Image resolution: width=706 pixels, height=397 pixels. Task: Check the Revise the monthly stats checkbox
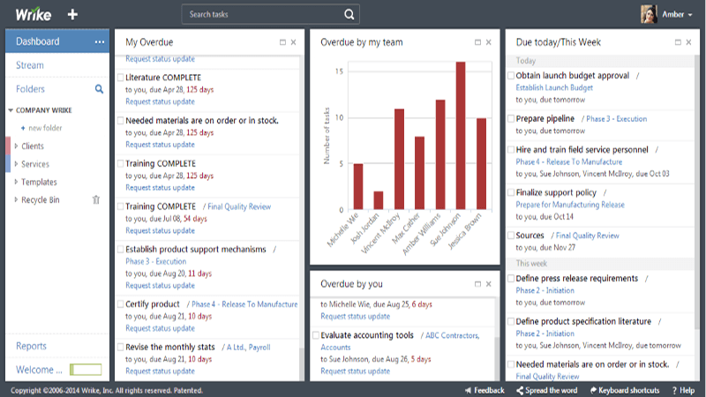tap(121, 347)
